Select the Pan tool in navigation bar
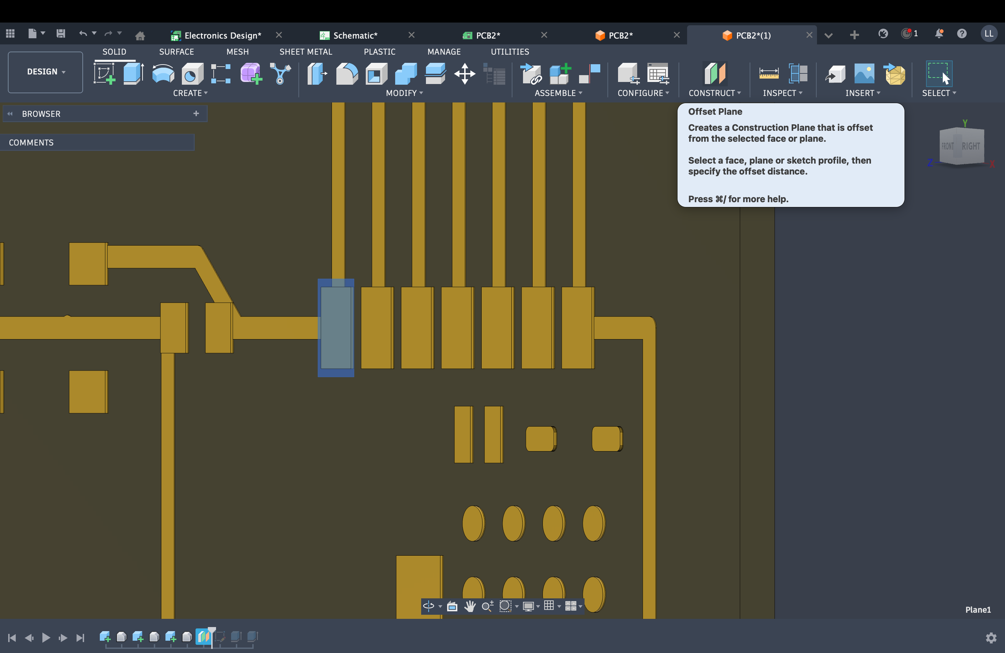 tap(470, 606)
